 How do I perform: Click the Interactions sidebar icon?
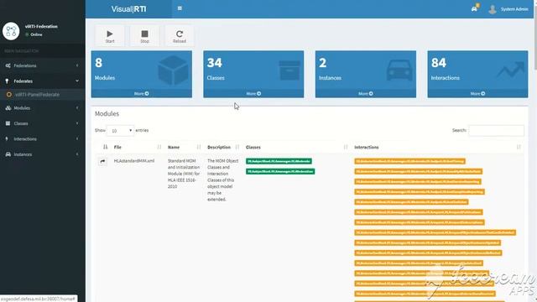(x=7, y=138)
